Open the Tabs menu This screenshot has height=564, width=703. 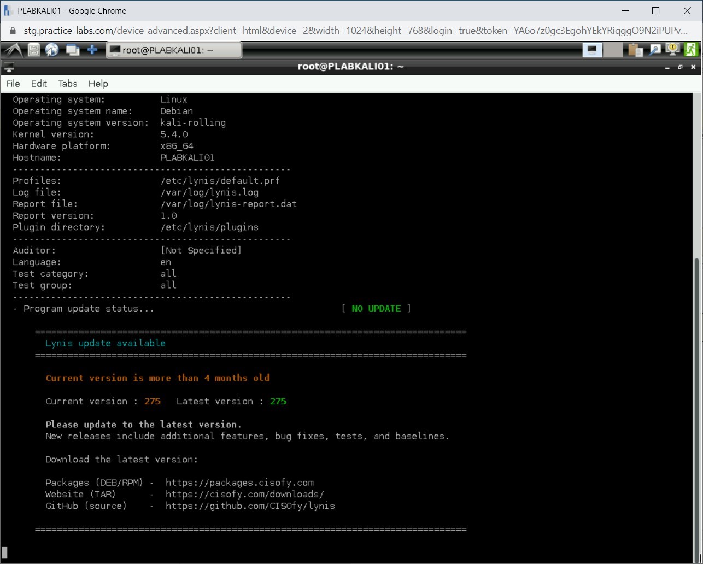click(x=68, y=84)
